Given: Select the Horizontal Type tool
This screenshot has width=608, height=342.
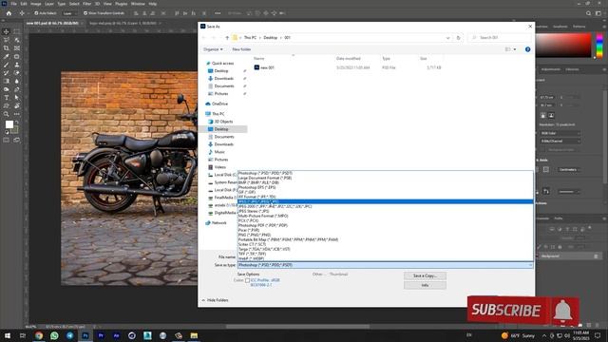Looking at the screenshot, I should coord(7,98).
